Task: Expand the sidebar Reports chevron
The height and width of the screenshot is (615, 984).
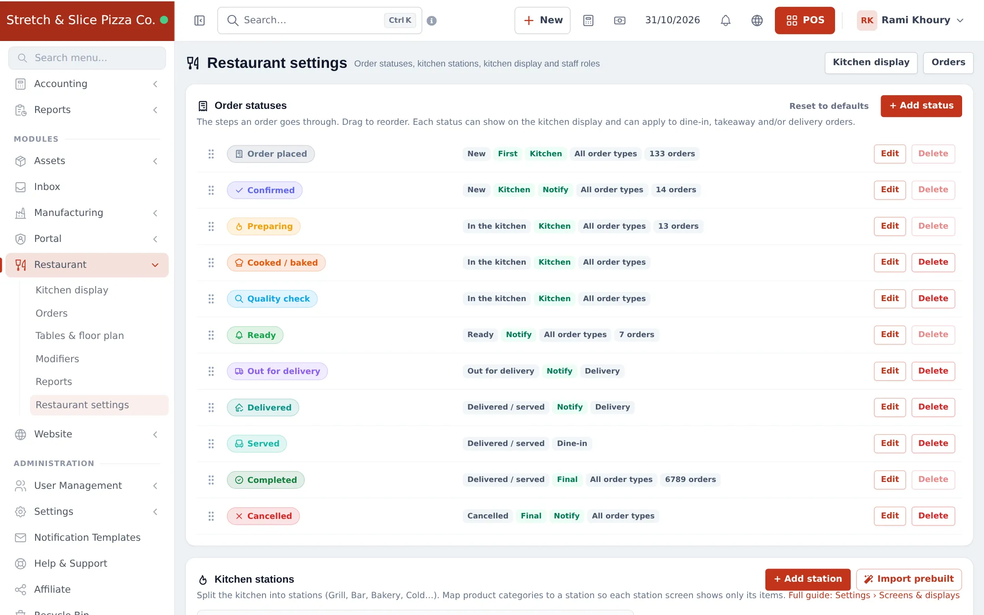Action: 155,110
